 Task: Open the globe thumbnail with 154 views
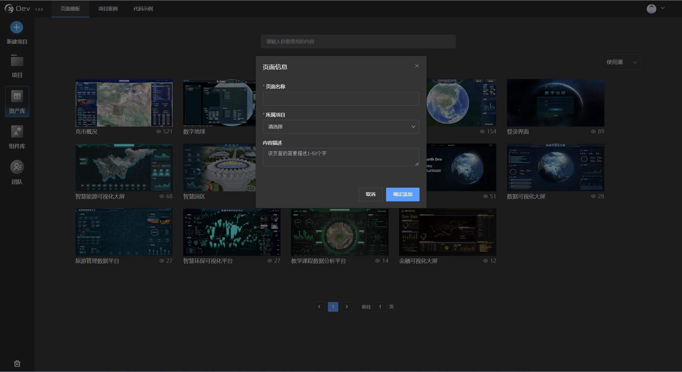(461, 103)
